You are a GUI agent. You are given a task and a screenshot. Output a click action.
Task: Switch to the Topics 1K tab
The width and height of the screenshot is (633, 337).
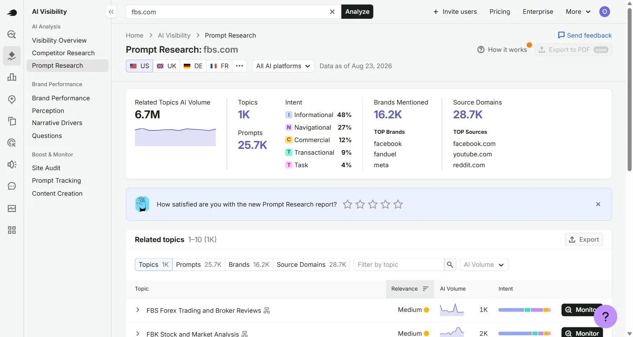[x=154, y=265]
